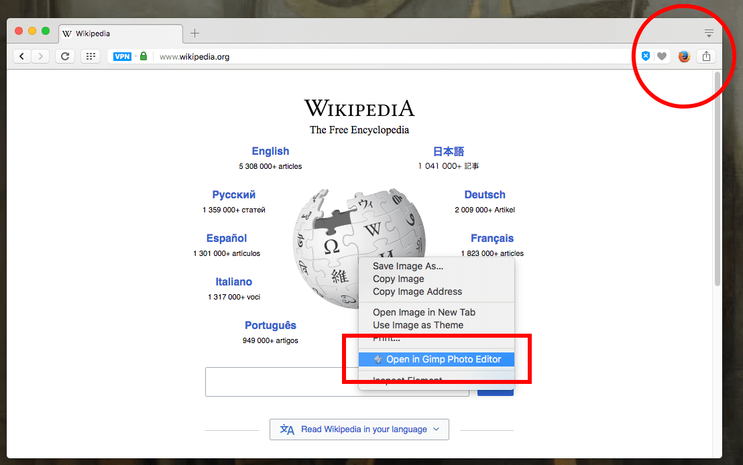The height and width of the screenshot is (465, 743).
Task: Select Copy Image Address
Action: tap(418, 291)
